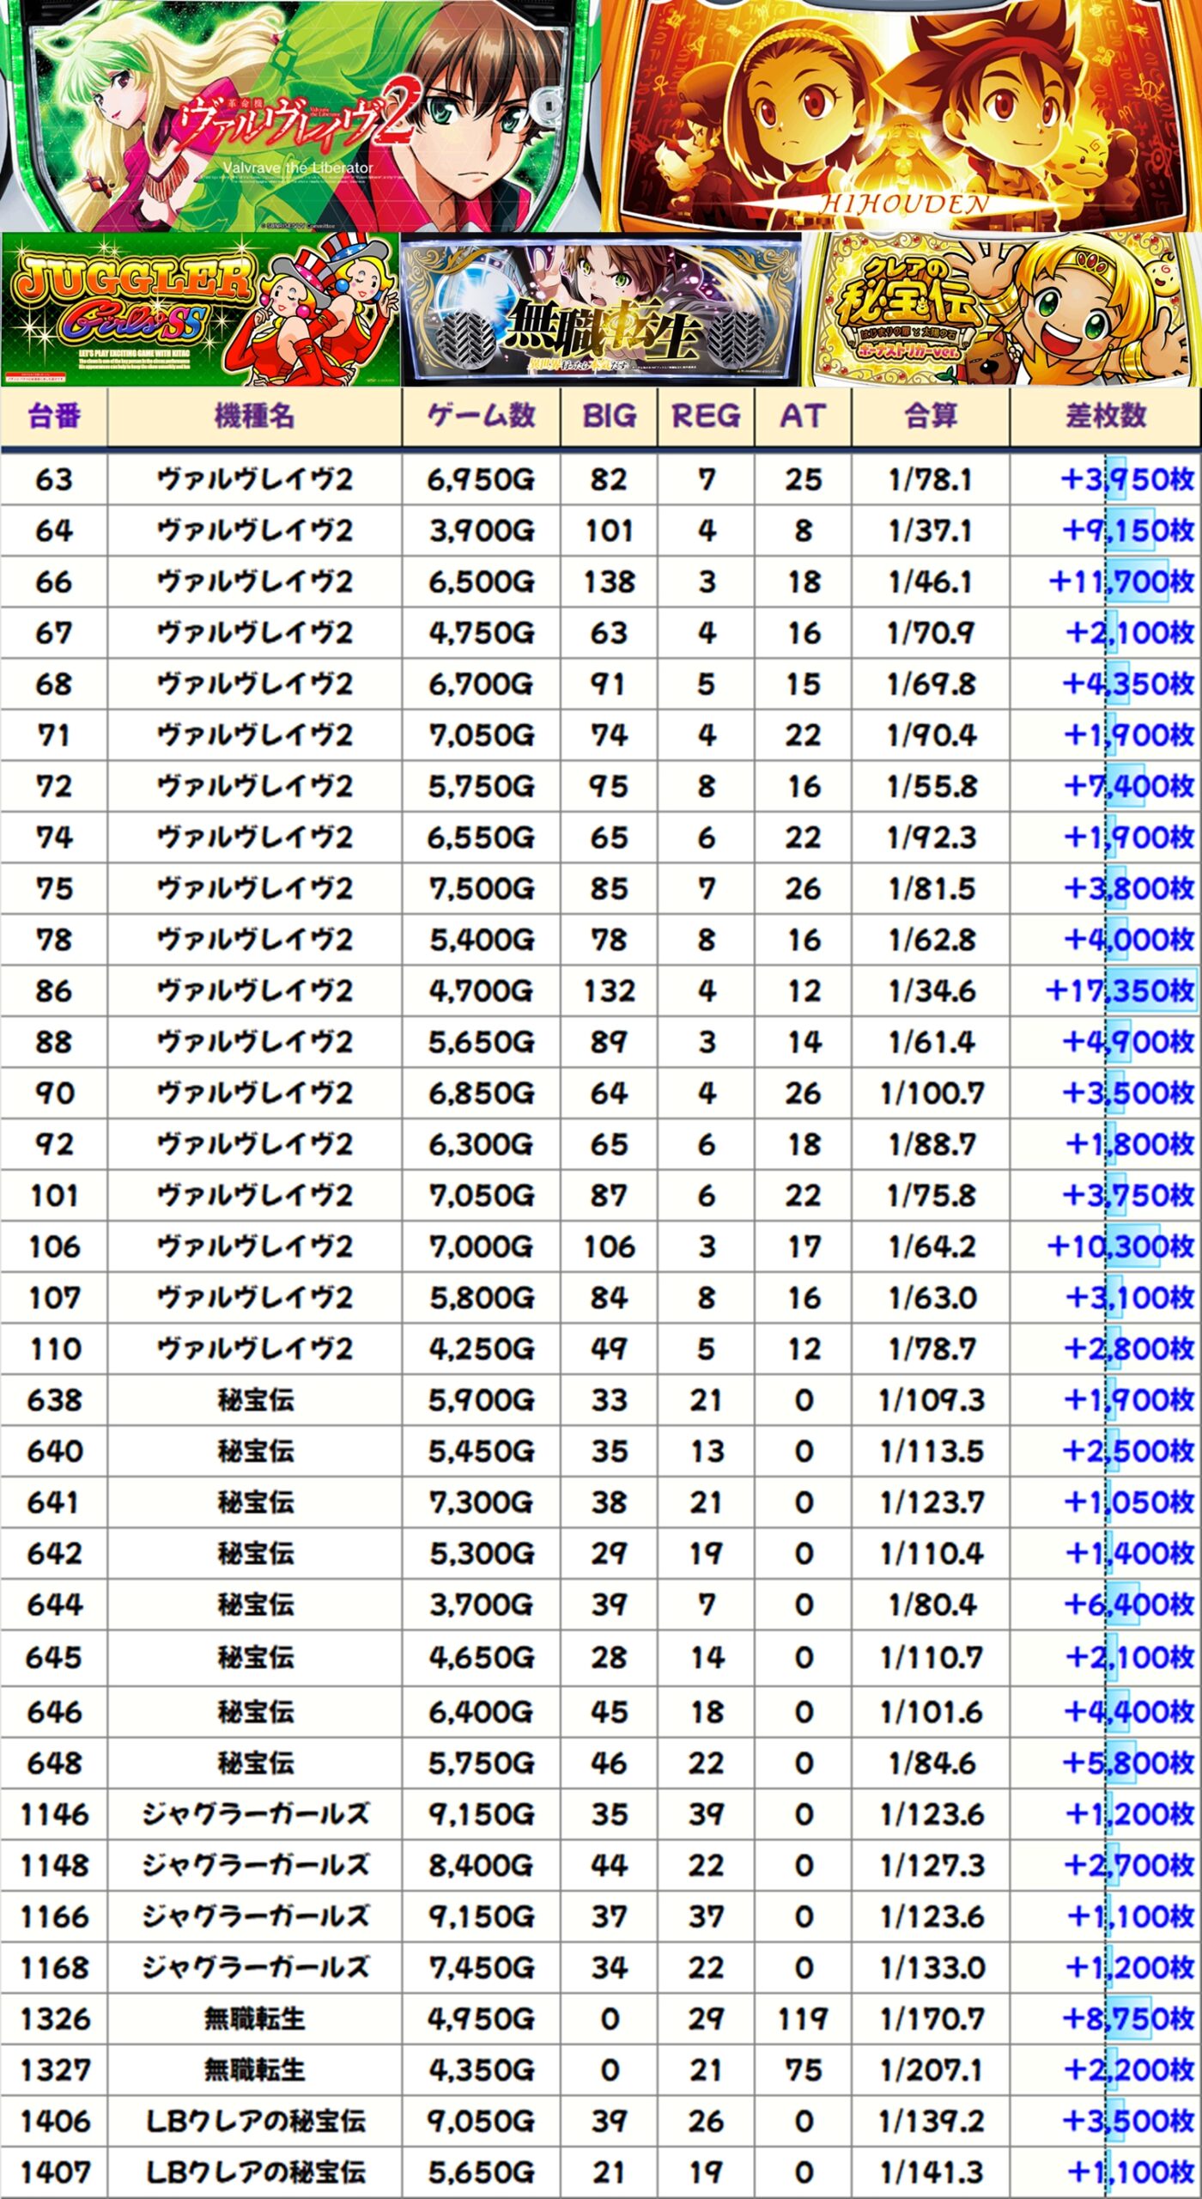Sort by the ゲーム数 column header
The width and height of the screenshot is (1202, 2199).
click(481, 417)
